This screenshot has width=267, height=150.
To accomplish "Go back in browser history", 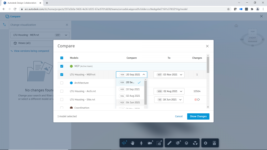I will pyautogui.click(x=4, y=9).
